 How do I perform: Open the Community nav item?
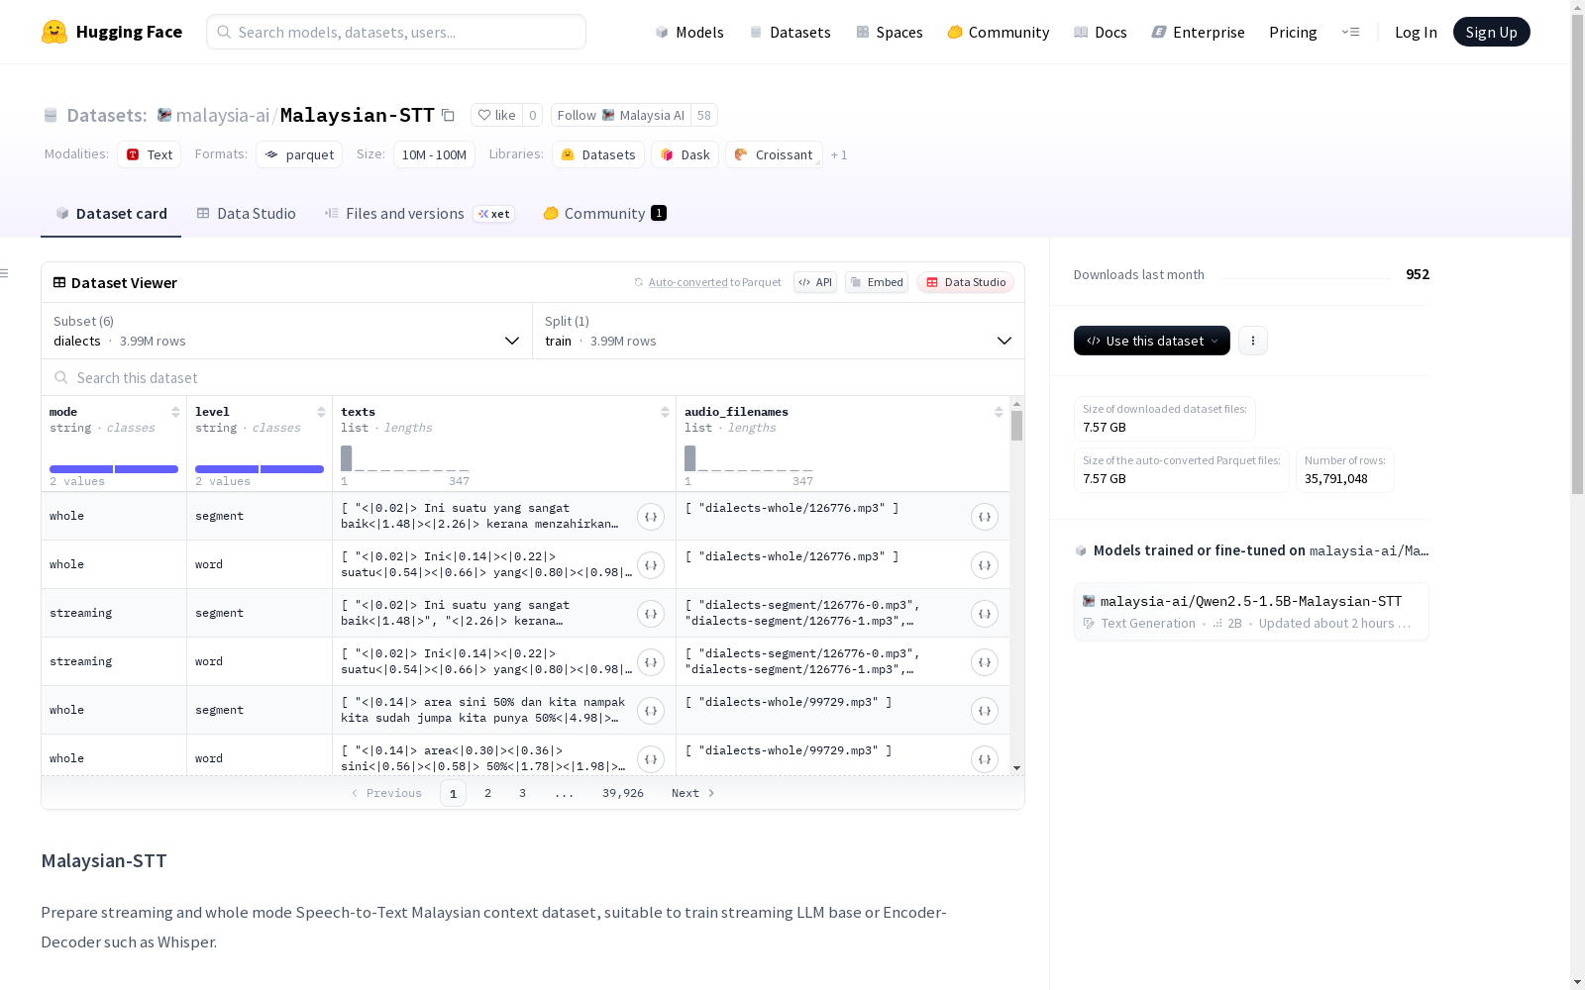click(999, 32)
